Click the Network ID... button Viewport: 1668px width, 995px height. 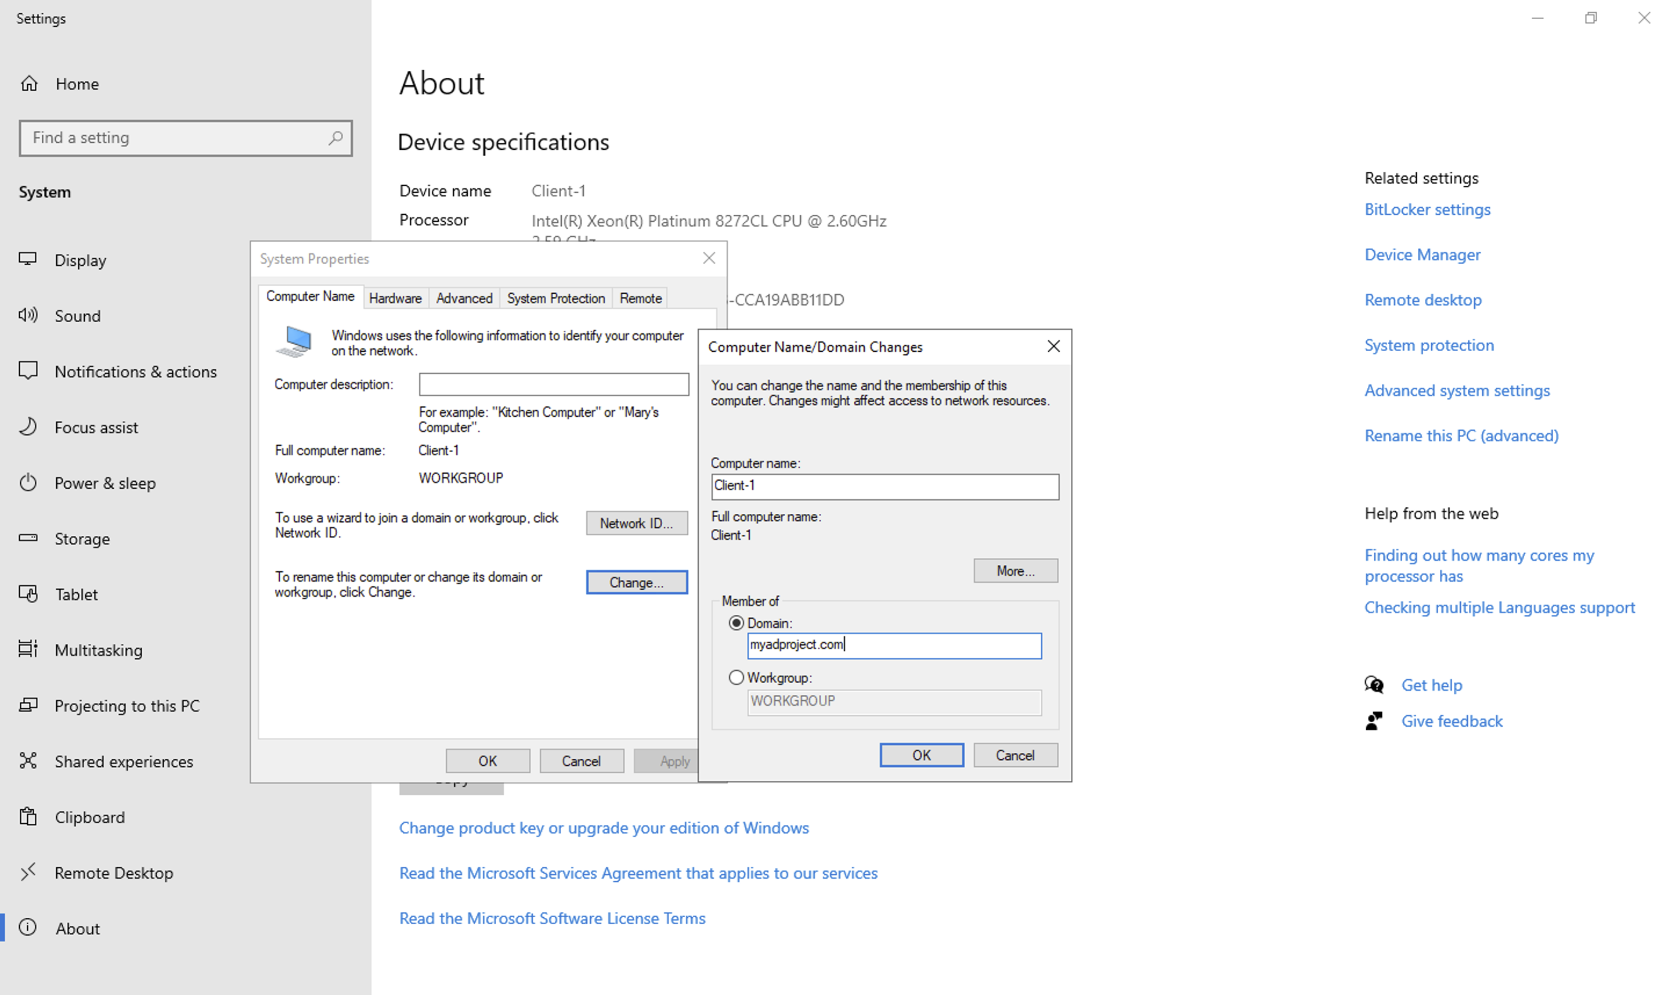(636, 523)
